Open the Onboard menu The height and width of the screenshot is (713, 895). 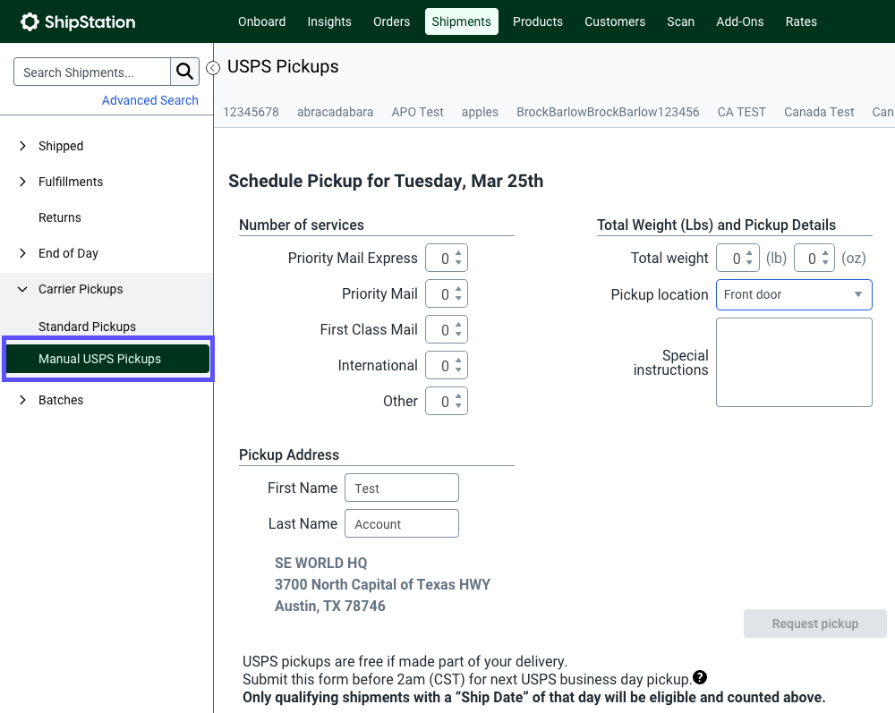click(262, 21)
